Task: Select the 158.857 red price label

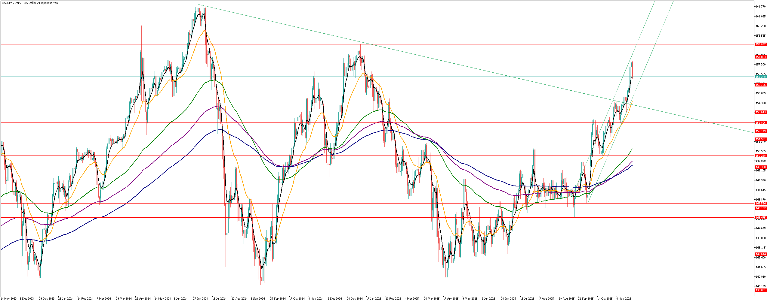Action: 761,44
